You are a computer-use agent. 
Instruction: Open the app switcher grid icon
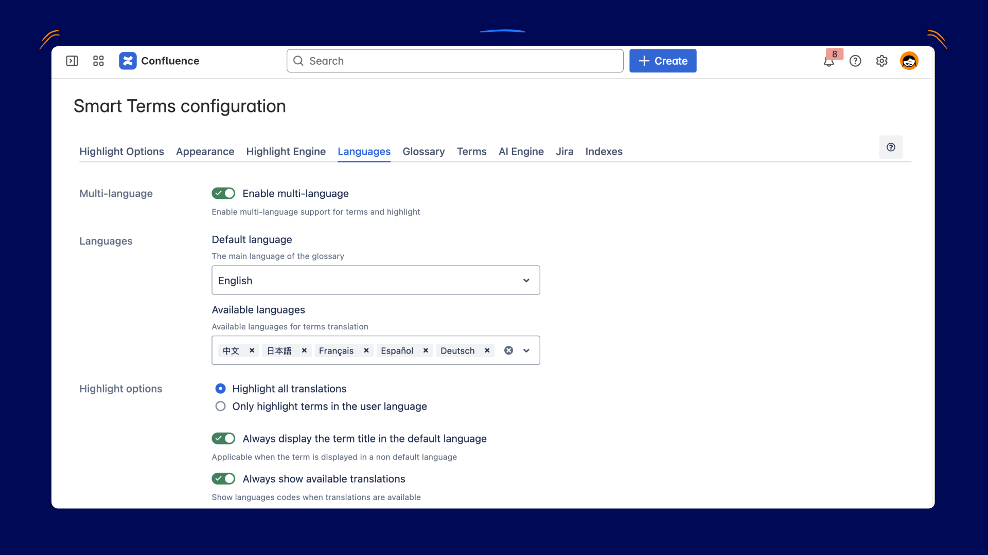(x=98, y=61)
